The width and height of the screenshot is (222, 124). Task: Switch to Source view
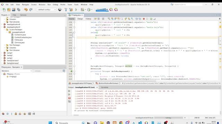click(x=71, y=19)
